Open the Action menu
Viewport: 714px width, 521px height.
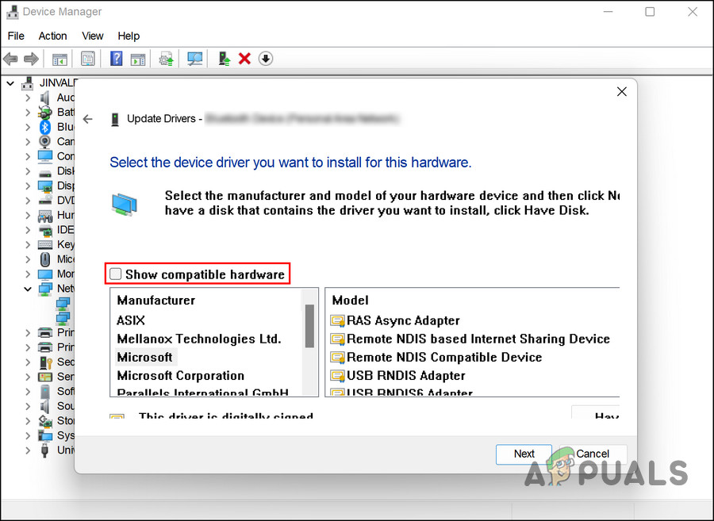click(x=52, y=36)
